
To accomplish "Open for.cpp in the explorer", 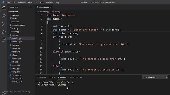I will point(15,45).
